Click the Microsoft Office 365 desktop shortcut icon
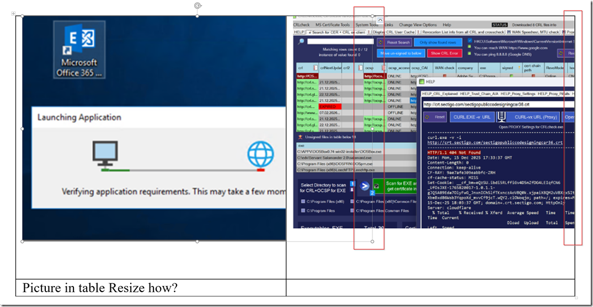 [79, 49]
